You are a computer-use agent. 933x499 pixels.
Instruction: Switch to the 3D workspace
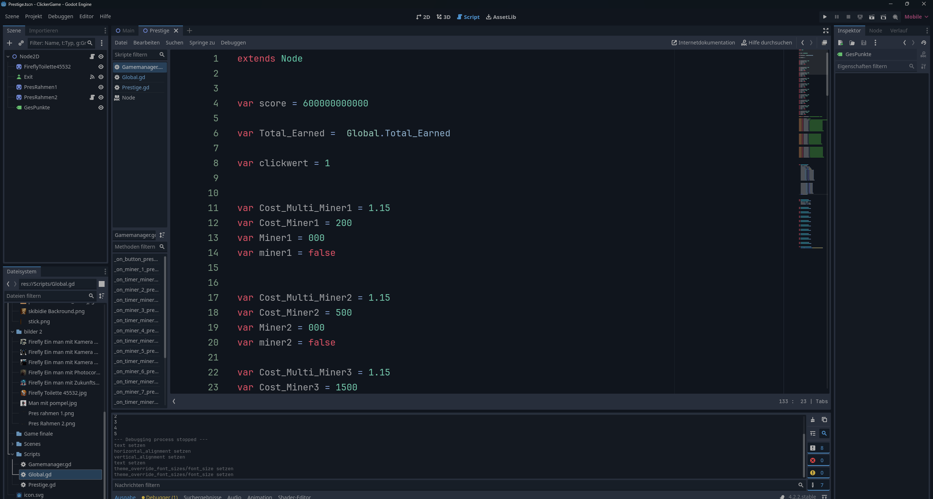click(444, 17)
